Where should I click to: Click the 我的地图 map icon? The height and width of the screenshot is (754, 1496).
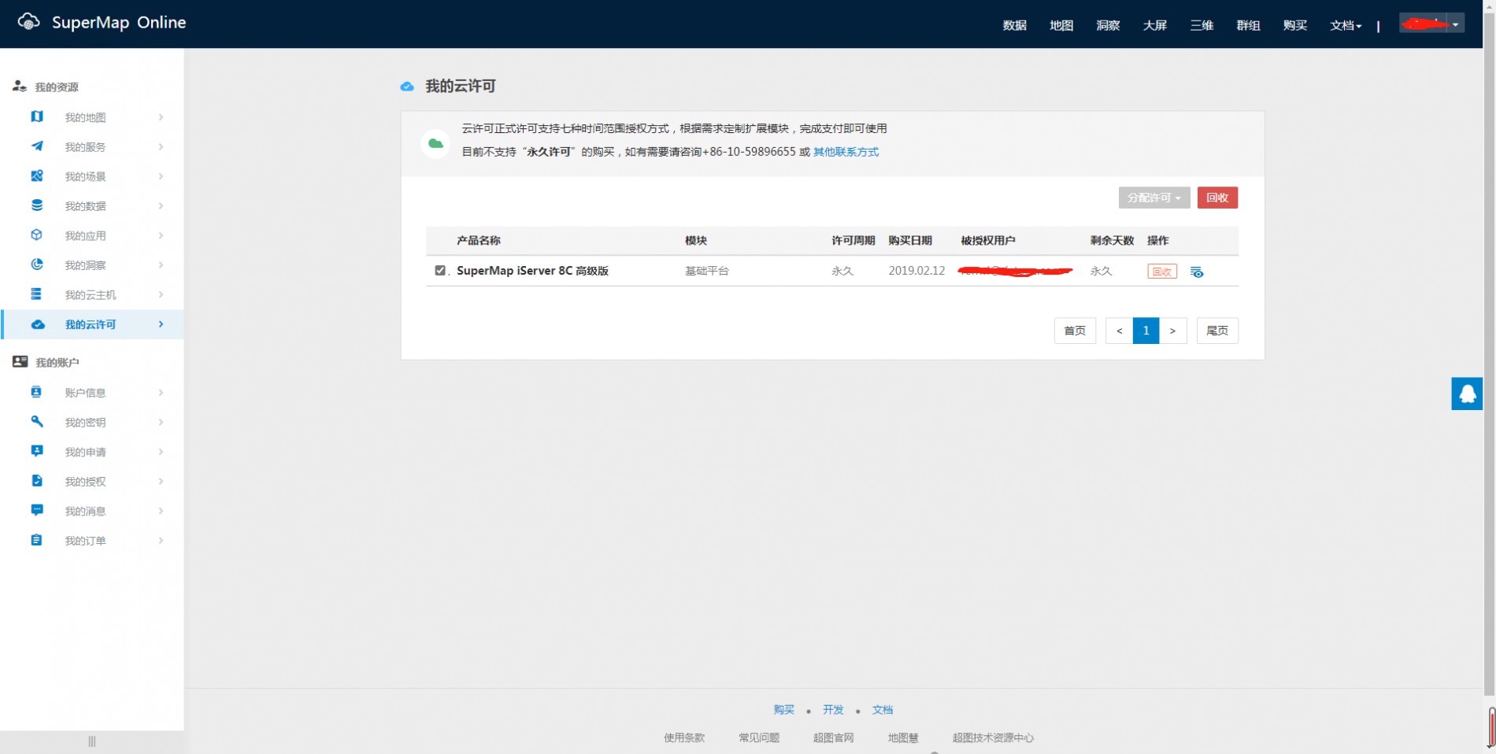[37, 116]
